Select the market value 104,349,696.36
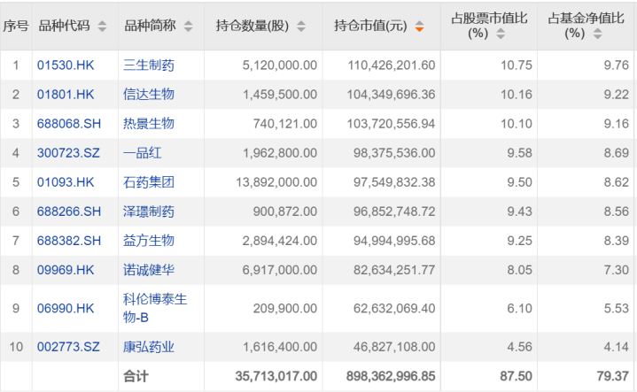The height and width of the screenshot is (392, 637). coord(391,94)
